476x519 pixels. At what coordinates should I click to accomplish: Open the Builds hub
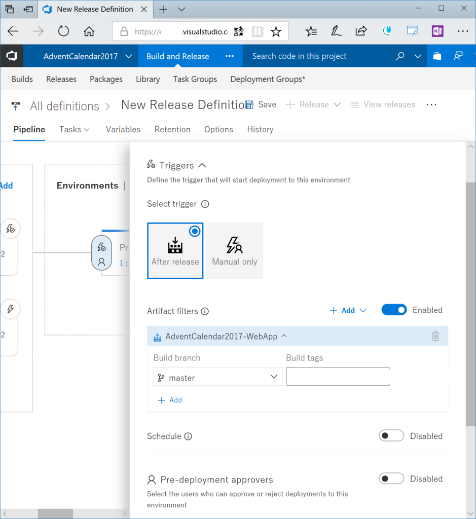(x=22, y=79)
